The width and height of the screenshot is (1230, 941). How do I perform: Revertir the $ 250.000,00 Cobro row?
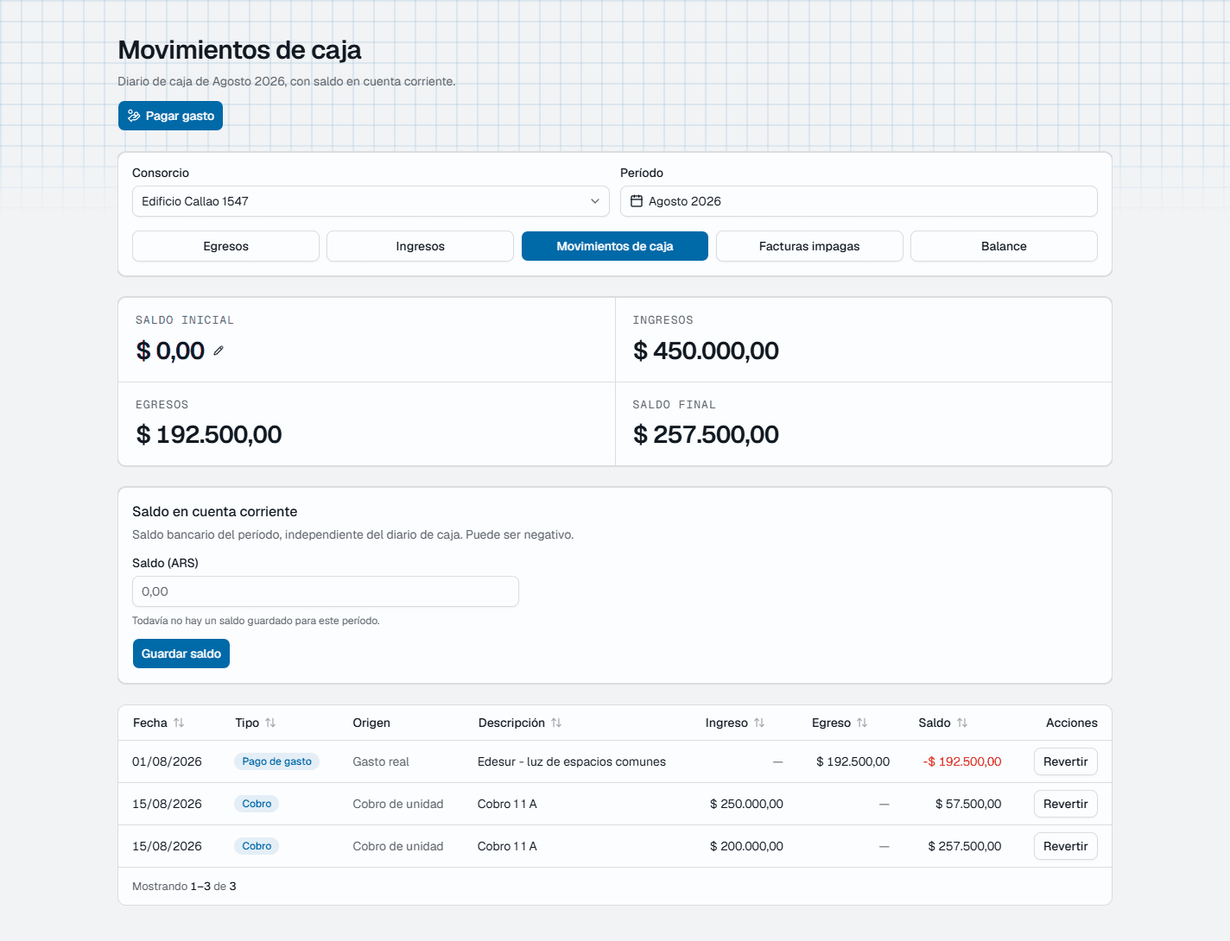[x=1065, y=804]
